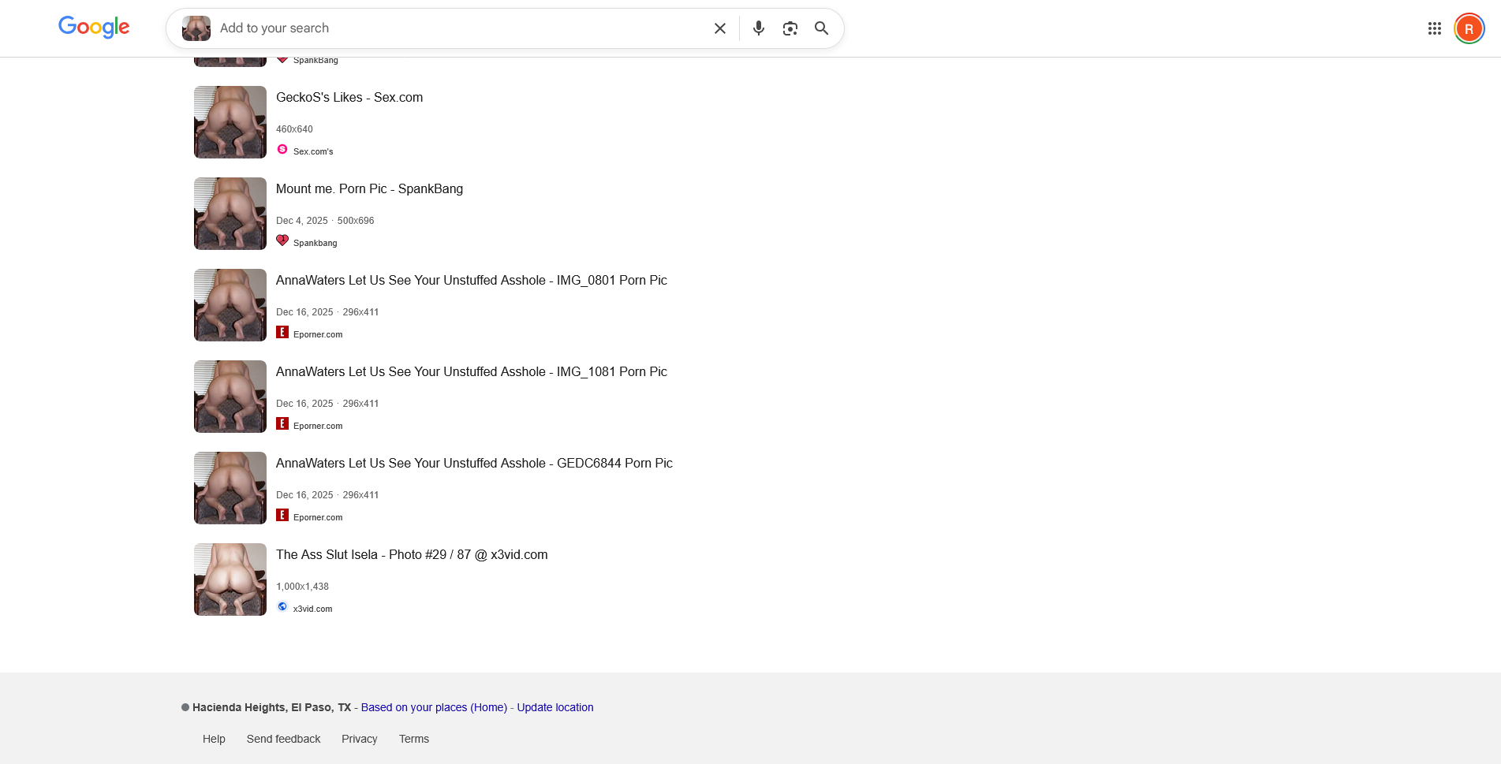
Task: Open the account profile avatar
Action: [1469, 28]
